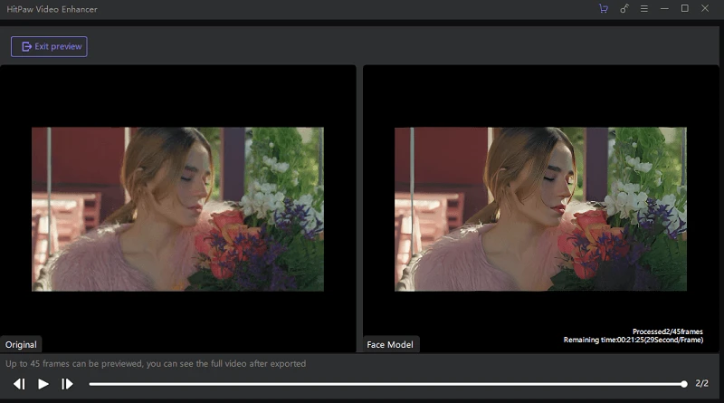Close the HitPaw Video Enhancer window
The width and height of the screenshot is (724, 403).
click(x=705, y=8)
